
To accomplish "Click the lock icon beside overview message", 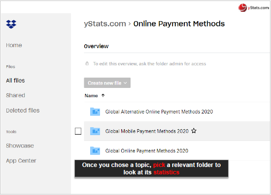I will point(87,63).
